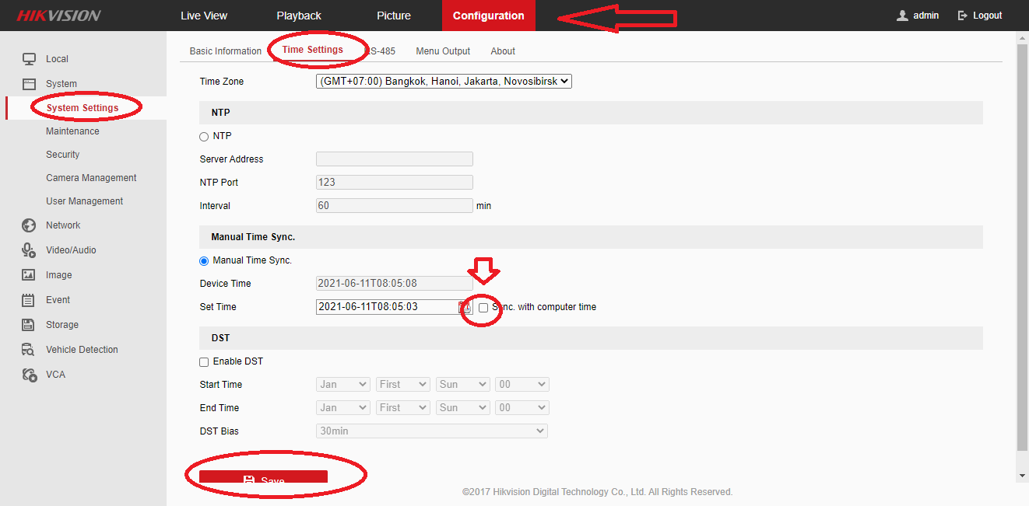
Task: Click the "Time Zone" label
Action: (222, 82)
